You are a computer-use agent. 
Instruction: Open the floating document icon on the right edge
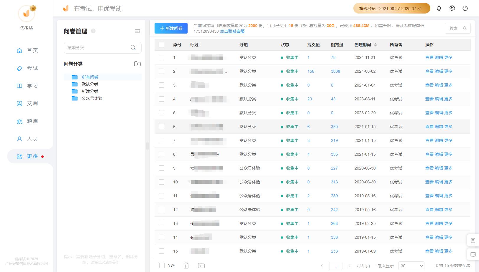[x=473, y=241]
